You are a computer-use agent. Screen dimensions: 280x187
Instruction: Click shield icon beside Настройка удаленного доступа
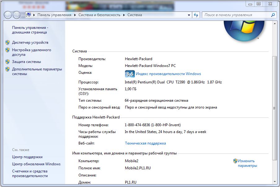[x=7, y=50]
